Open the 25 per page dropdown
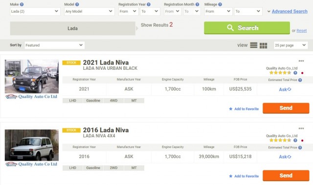The height and width of the screenshot is (185, 313). click(291, 45)
